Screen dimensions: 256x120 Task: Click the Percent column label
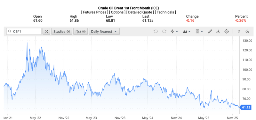click(x=242, y=17)
